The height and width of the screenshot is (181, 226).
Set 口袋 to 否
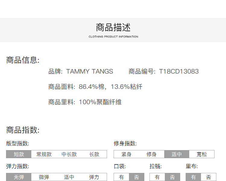(x=137, y=177)
